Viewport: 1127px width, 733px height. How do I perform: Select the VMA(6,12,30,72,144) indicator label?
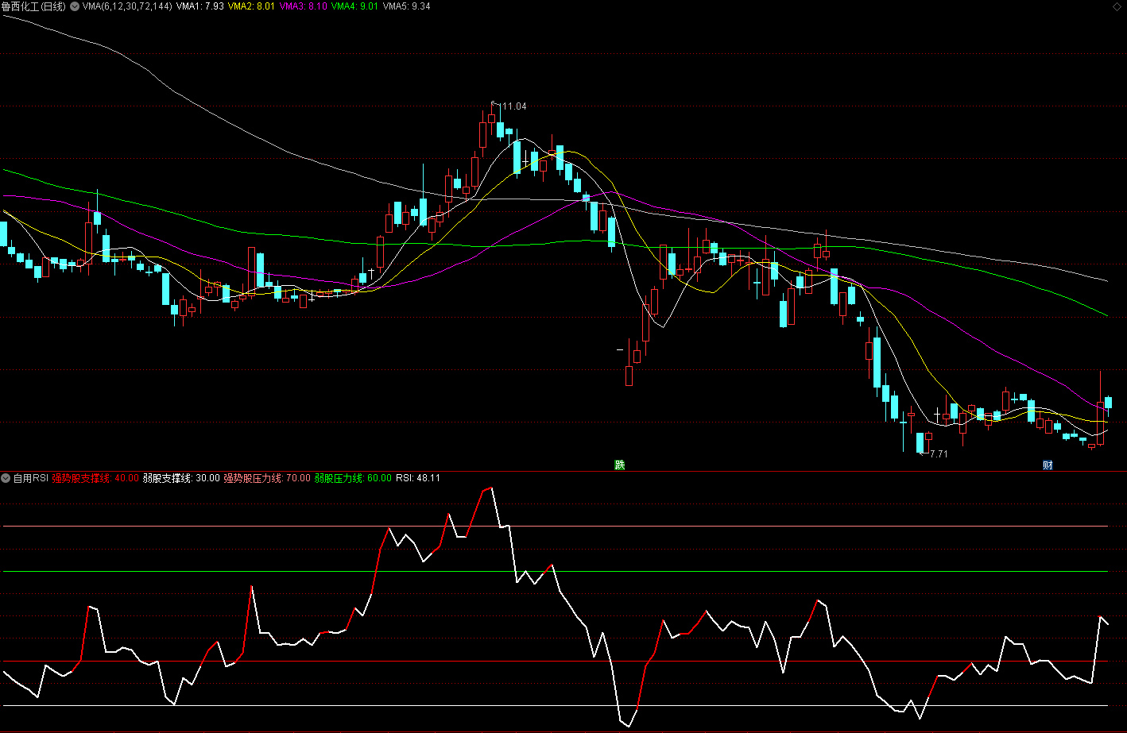(x=127, y=6)
